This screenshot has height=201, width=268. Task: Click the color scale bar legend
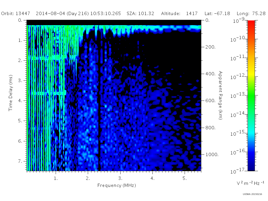tap(251, 95)
